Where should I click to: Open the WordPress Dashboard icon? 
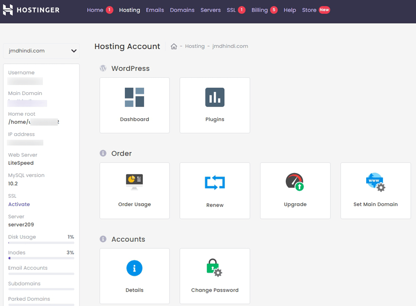pos(134,97)
